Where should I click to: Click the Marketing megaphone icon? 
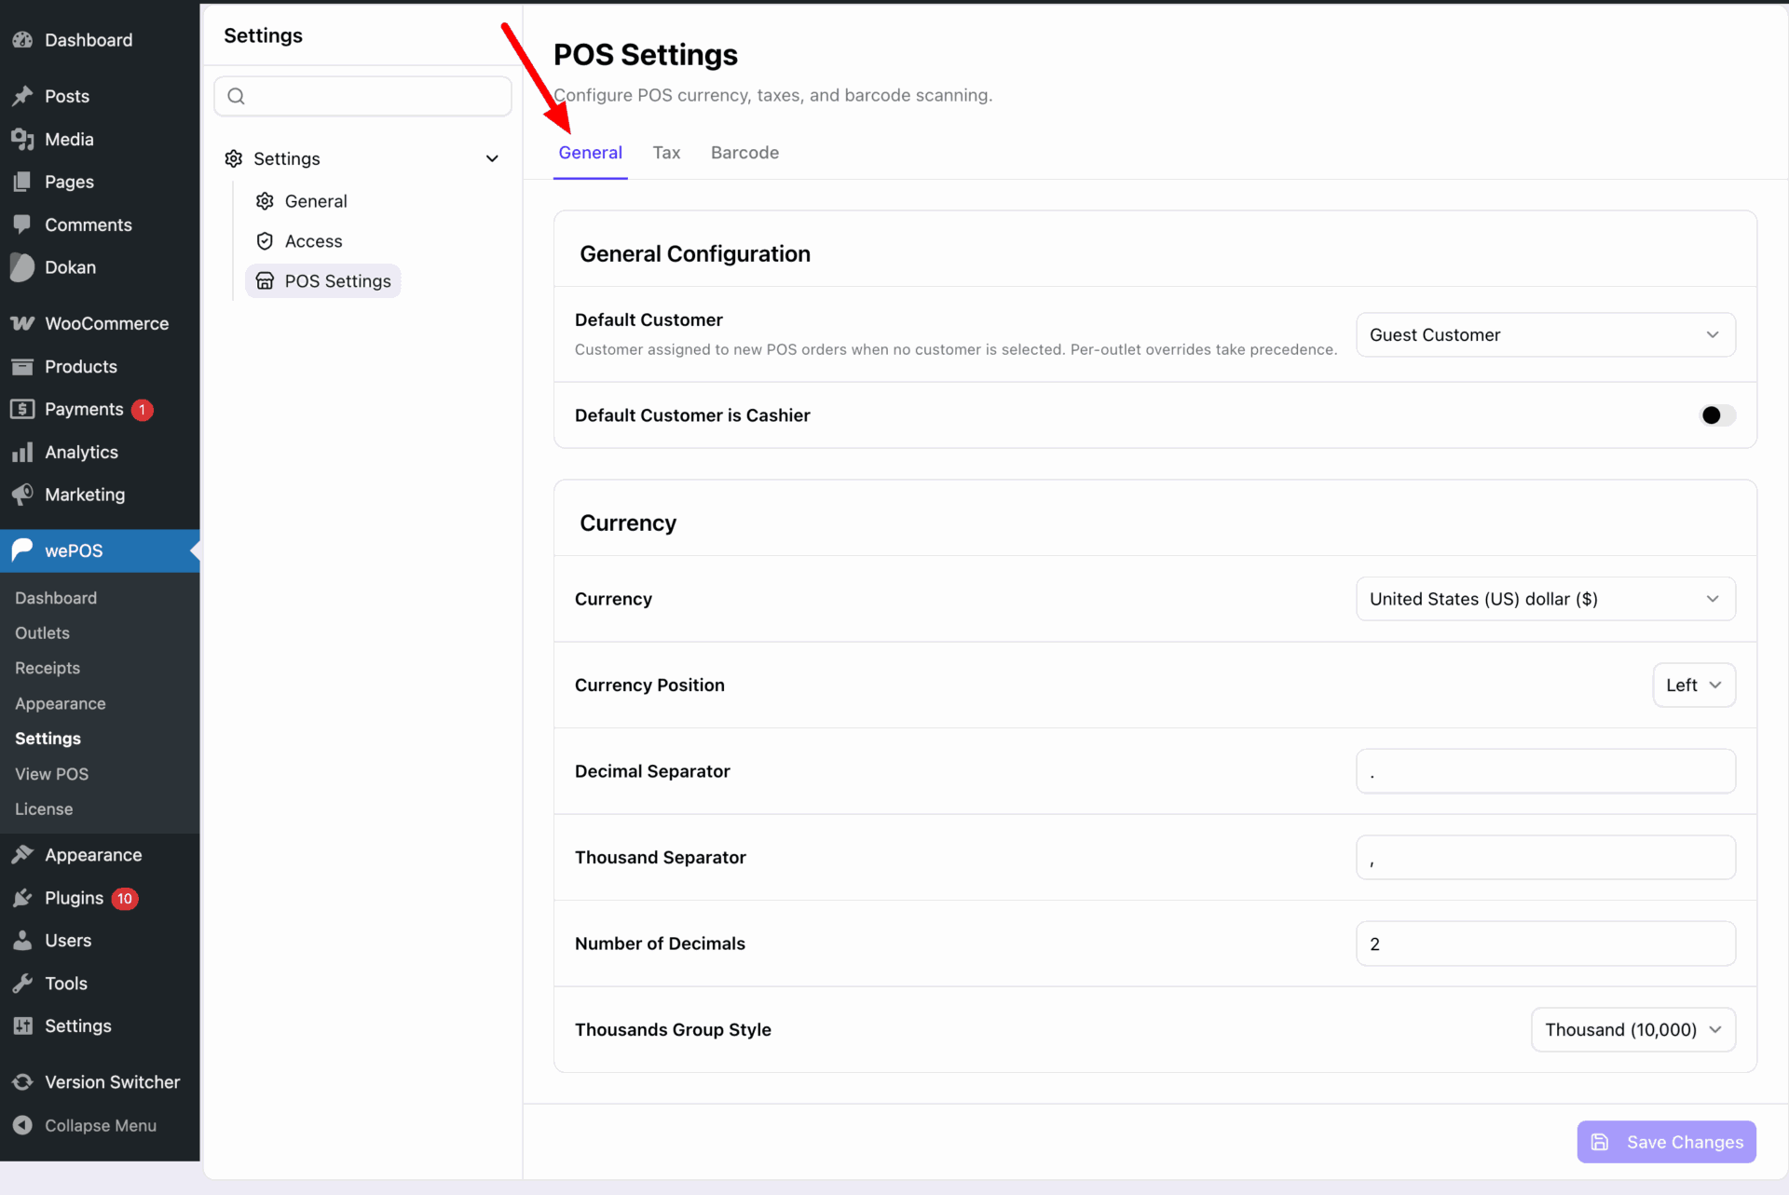[x=22, y=495]
